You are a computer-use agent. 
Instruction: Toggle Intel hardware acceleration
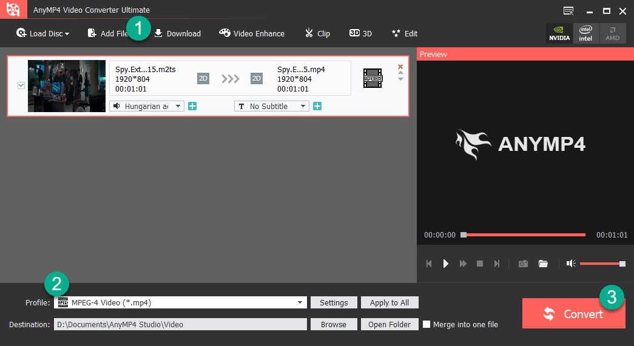[x=585, y=33]
